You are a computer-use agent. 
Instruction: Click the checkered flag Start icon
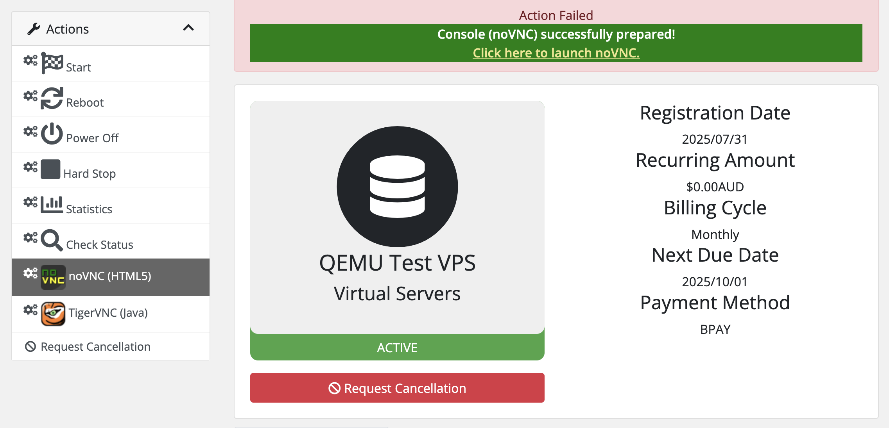[52, 62]
